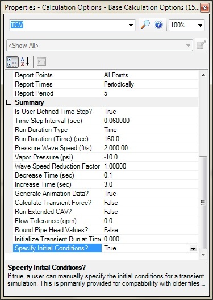Click the 1.00000 reduction factor value
The width and height of the screenshot is (213, 300).
115,166
